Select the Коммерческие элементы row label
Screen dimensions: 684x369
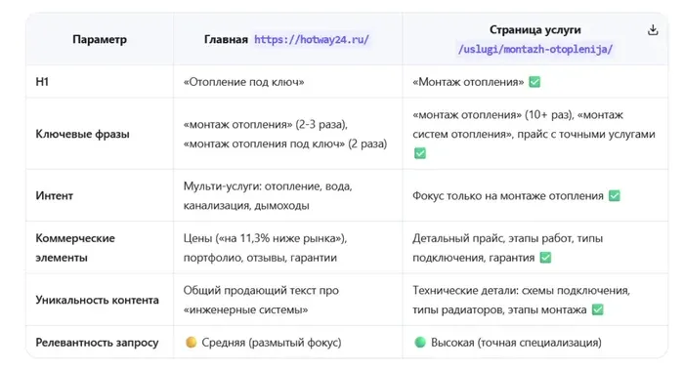pyautogui.click(x=75, y=248)
